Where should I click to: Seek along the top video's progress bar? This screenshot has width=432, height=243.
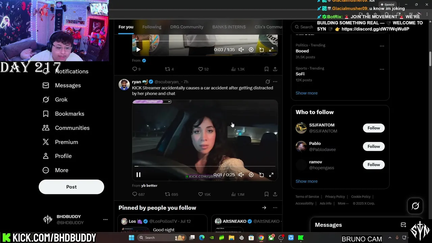coord(205,41)
